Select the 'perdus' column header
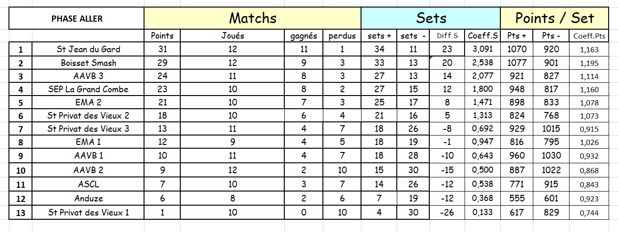This screenshot has height=232, width=618. point(342,36)
